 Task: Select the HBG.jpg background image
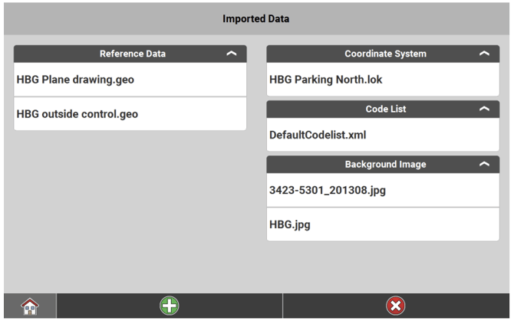(x=382, y=224)
